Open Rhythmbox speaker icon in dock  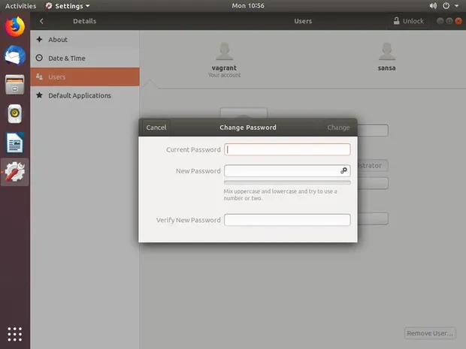(x=14, y=113)
